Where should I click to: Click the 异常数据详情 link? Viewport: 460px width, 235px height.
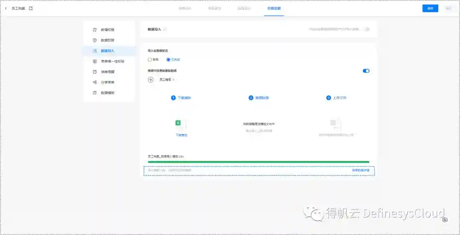(363, 170)
